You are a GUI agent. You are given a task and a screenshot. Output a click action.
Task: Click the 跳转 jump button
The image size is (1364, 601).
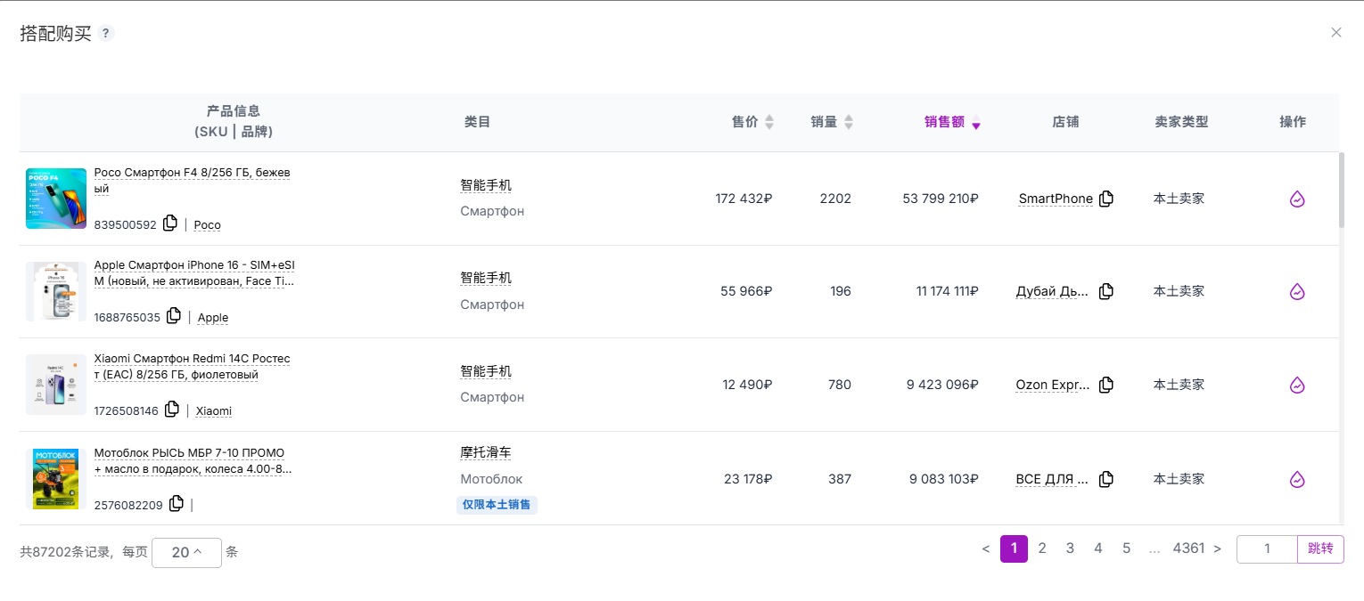point(1320,548)
